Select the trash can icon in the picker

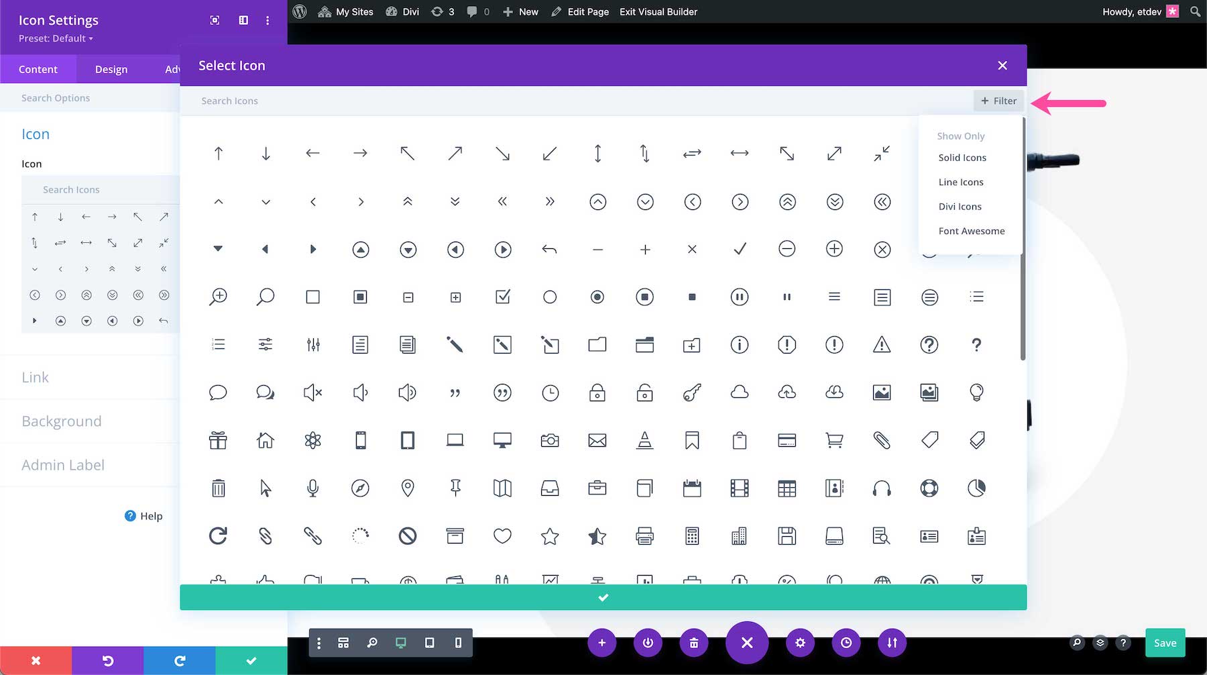[218, 488]
